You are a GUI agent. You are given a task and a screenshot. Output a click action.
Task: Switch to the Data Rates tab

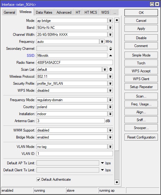44,12
